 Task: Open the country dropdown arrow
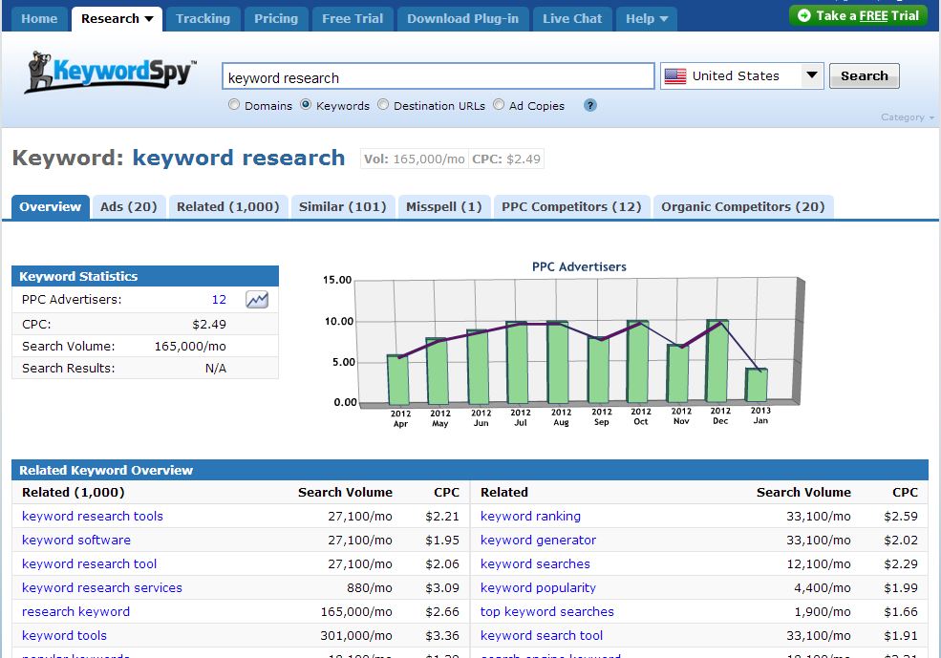click(x=812, y=76)
